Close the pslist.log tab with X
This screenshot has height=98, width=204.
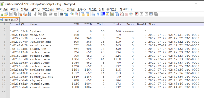[x=17, y=20]
